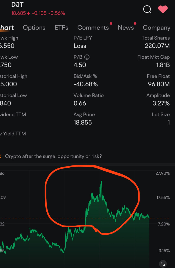Expand chart to fullscreen icon
The height and width of the screenshot is (268, 175).
pyautogui.click(x=163, y=263)
